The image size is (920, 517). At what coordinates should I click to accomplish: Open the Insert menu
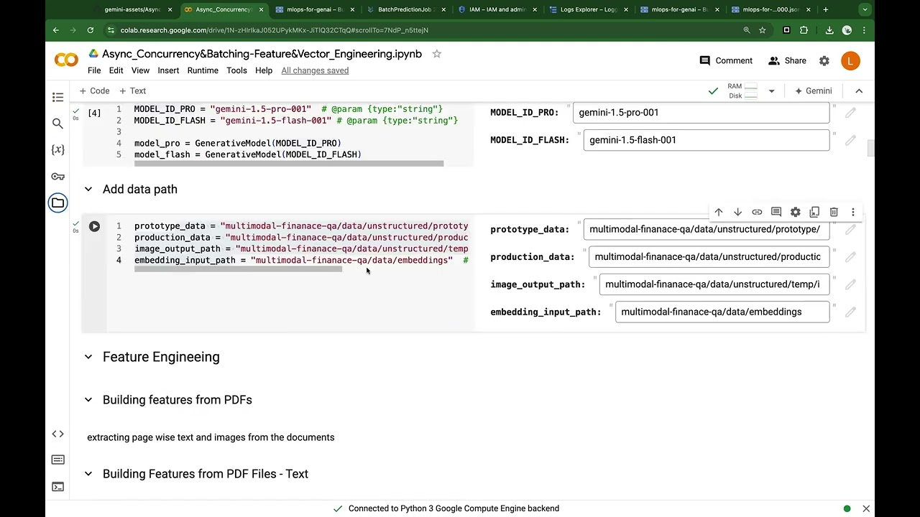168,70
